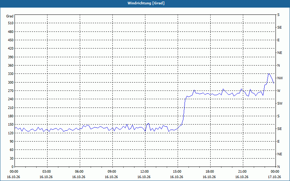Click the 15:00 time label
The width and height of the screenshot is (290, 181).
click(x=178, y=172)
